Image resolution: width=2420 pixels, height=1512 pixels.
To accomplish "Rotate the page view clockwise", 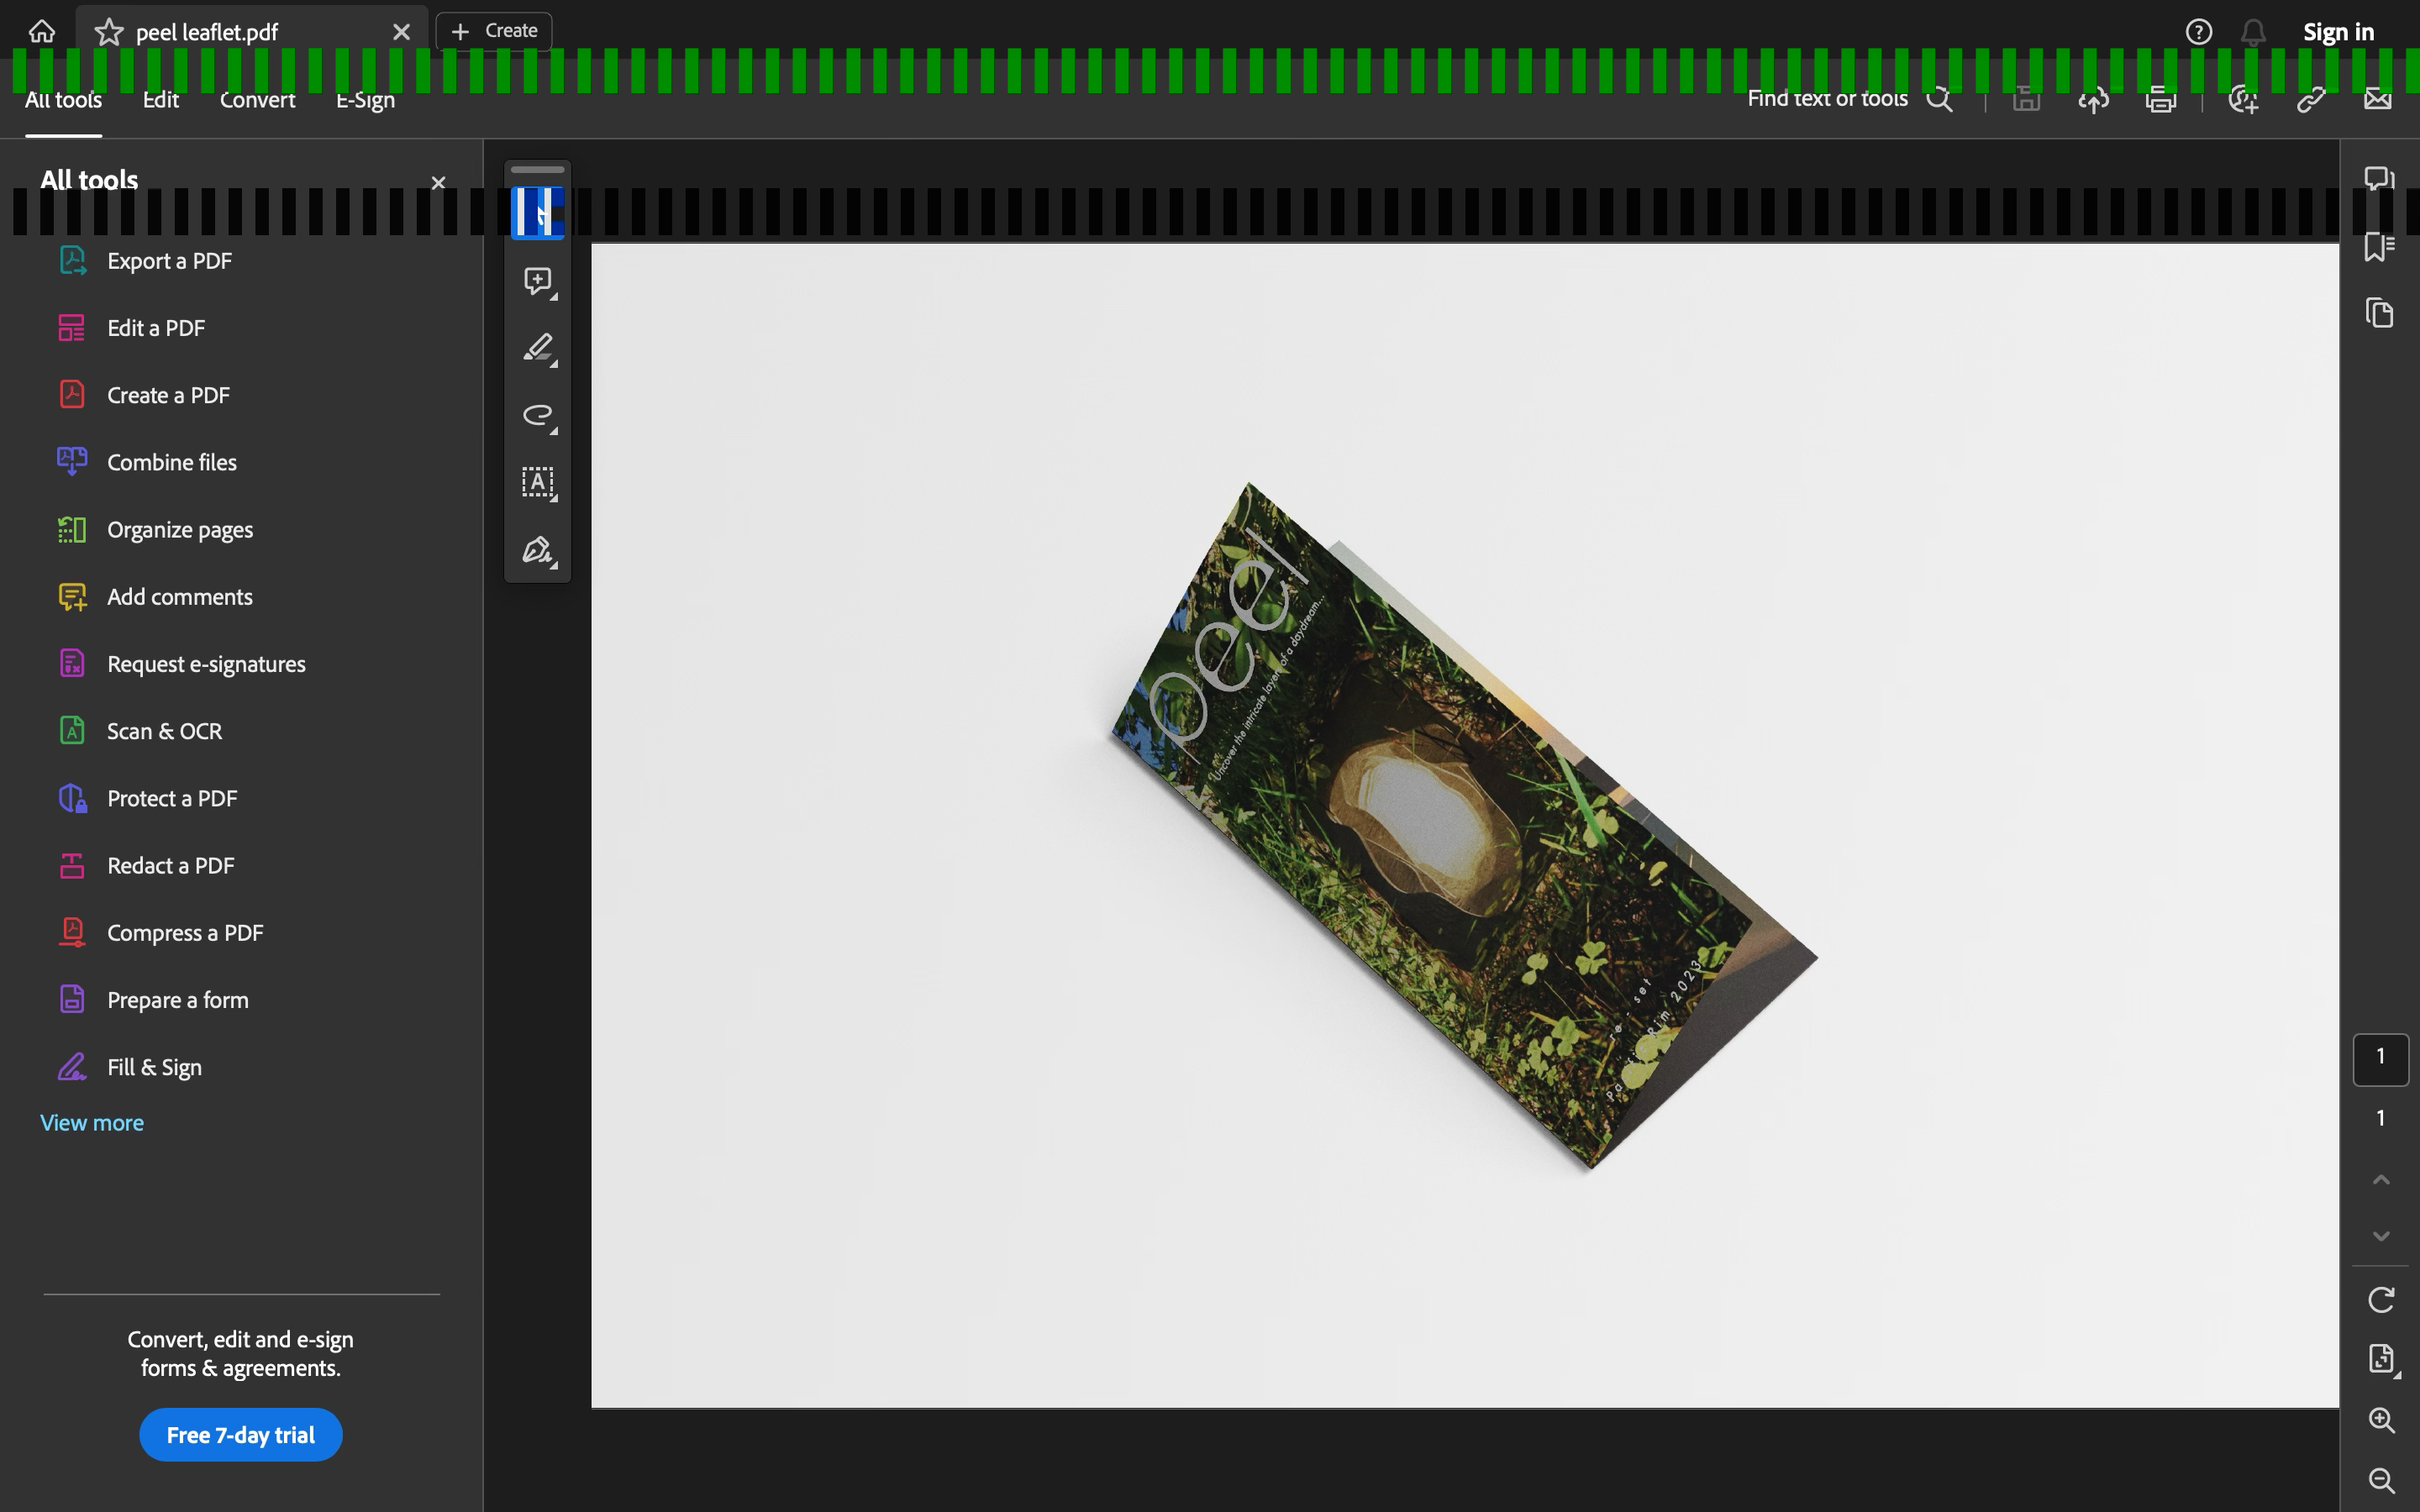I will (2381, 1299).
